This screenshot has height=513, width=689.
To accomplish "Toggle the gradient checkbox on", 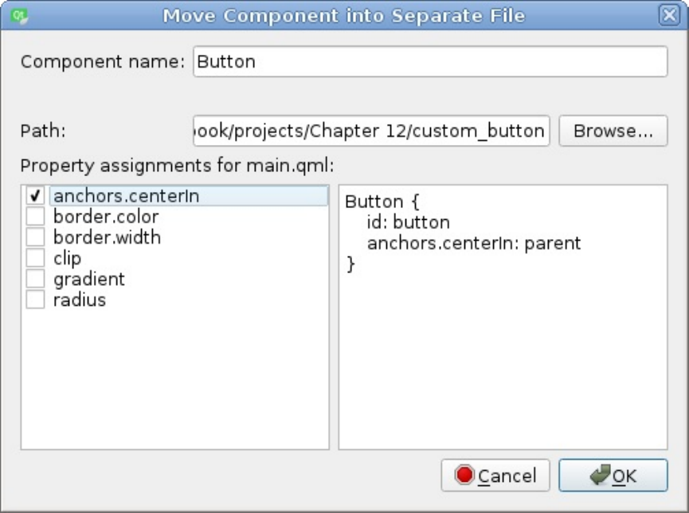I will pos(36,279).
